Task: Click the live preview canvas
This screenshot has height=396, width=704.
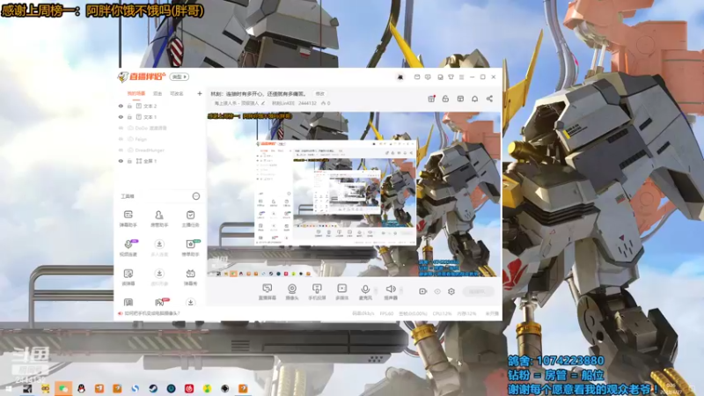Action: click(x=354, y=194)
